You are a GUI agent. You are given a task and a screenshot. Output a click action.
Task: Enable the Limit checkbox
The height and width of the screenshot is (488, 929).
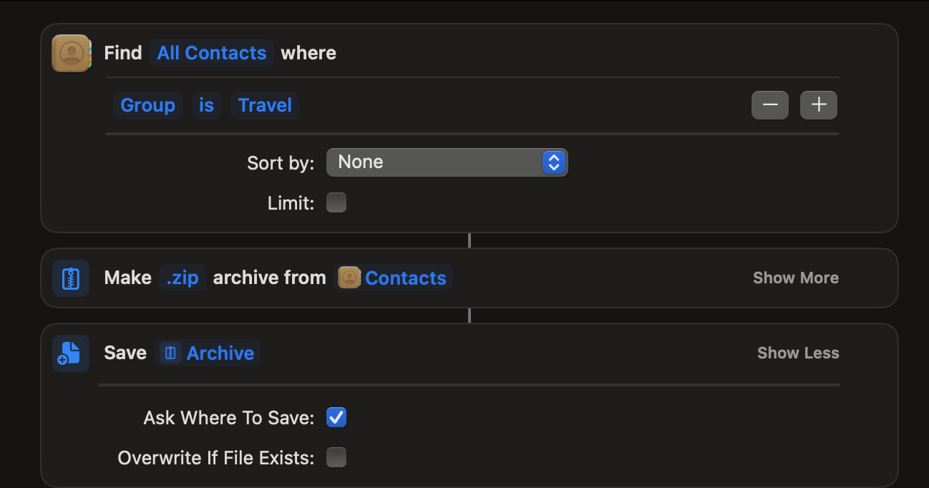(x=336, y=203)
